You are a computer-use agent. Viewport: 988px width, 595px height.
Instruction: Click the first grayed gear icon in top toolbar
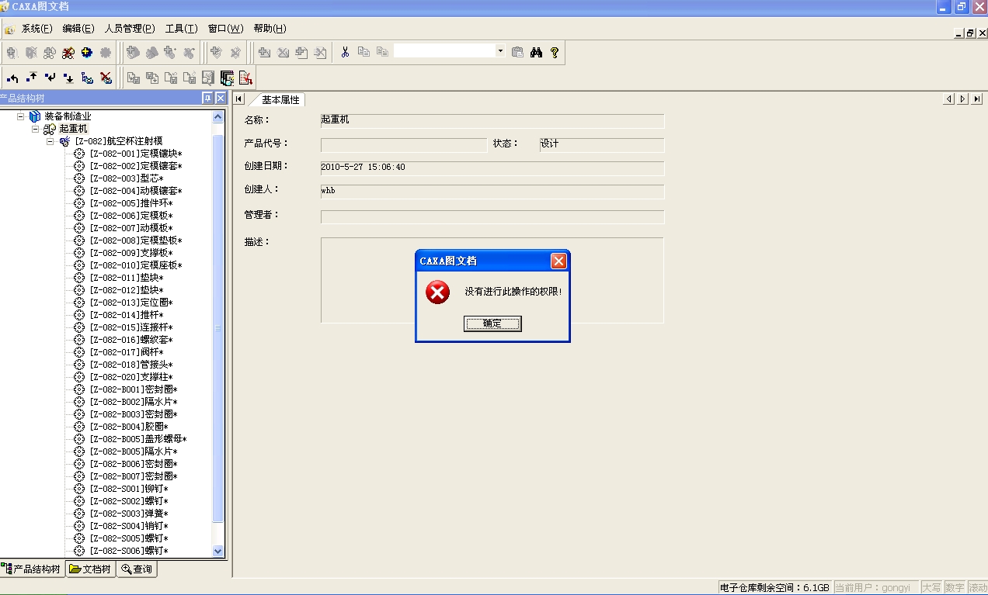(12, 52)
